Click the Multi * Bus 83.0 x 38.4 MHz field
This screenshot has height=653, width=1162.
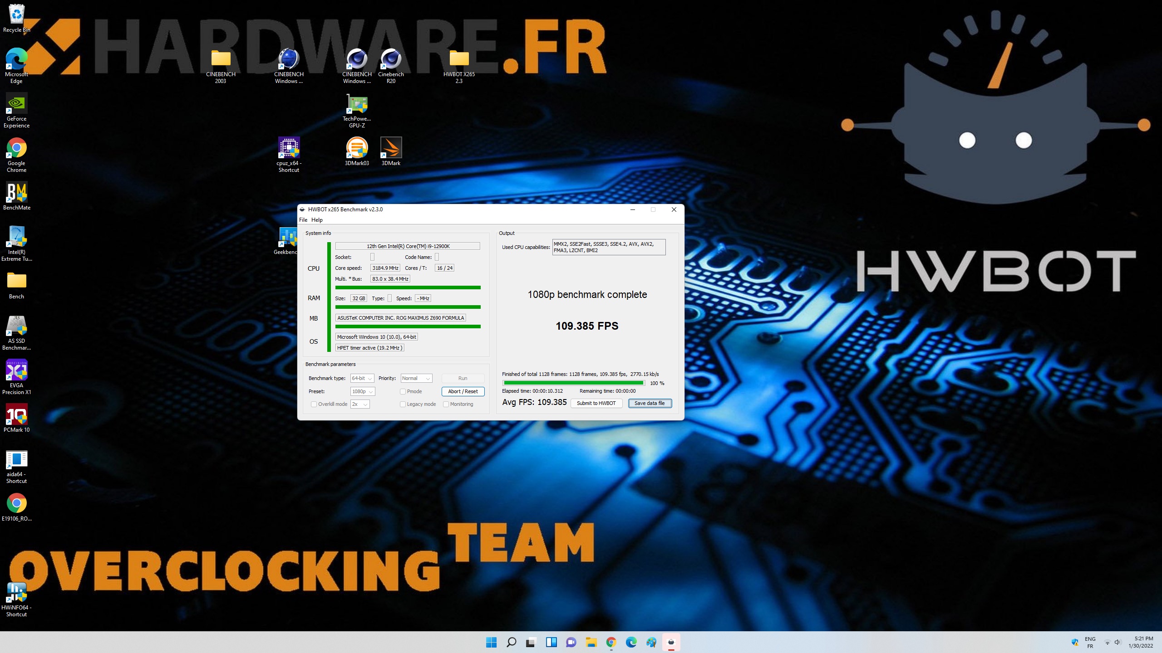tap(390, 279)
